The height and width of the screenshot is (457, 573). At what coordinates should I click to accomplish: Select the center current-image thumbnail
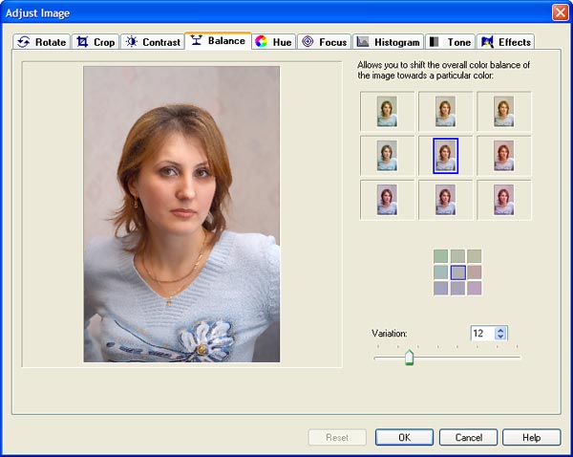[x=445, y=156]
